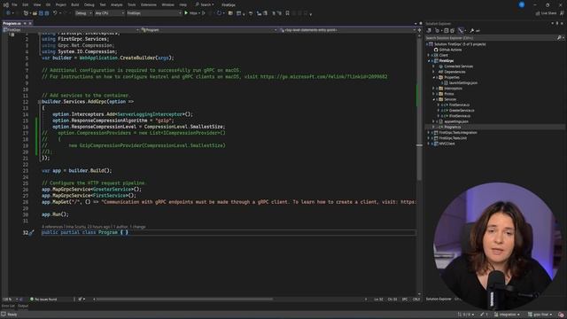Open the Build menu
The width and height of the screenshot is (567, 319).
pos(74,4)
